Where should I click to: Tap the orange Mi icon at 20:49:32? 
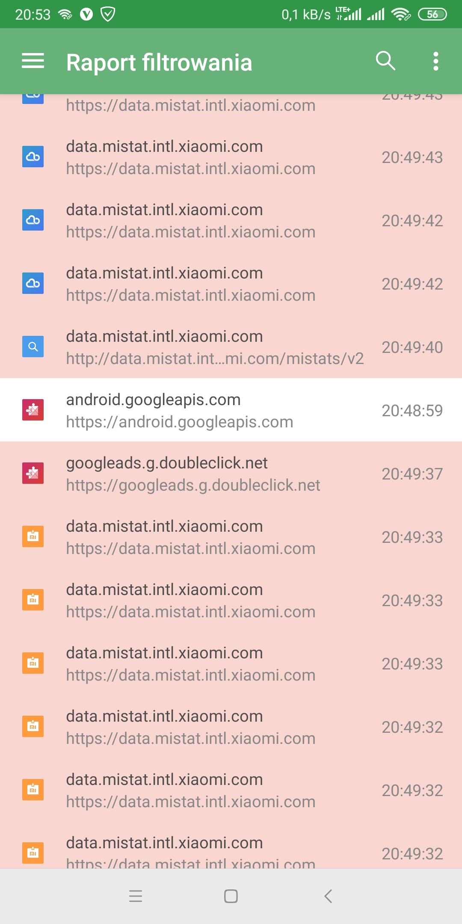click(x=33, y=726)
